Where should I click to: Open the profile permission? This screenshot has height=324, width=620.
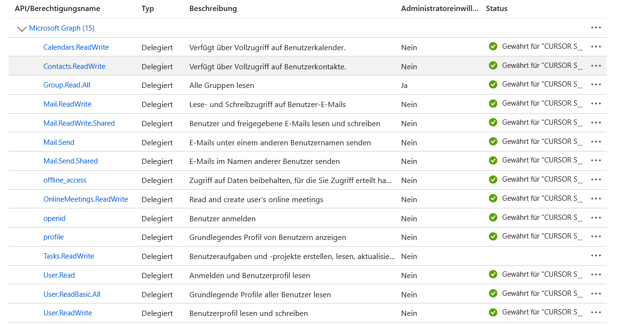(x=54, y=237)
